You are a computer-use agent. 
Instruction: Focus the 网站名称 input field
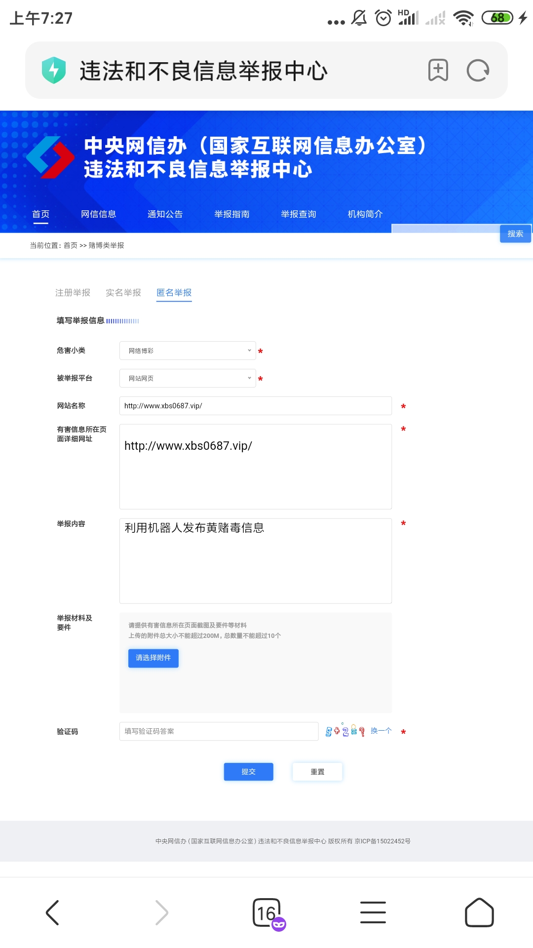(256, 406)
